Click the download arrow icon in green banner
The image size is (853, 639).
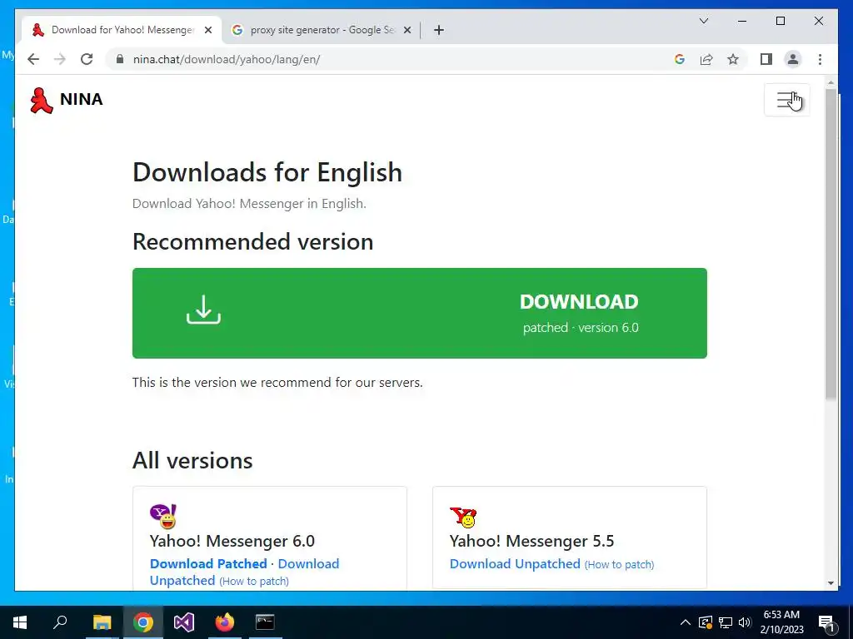tap(203, 310)
